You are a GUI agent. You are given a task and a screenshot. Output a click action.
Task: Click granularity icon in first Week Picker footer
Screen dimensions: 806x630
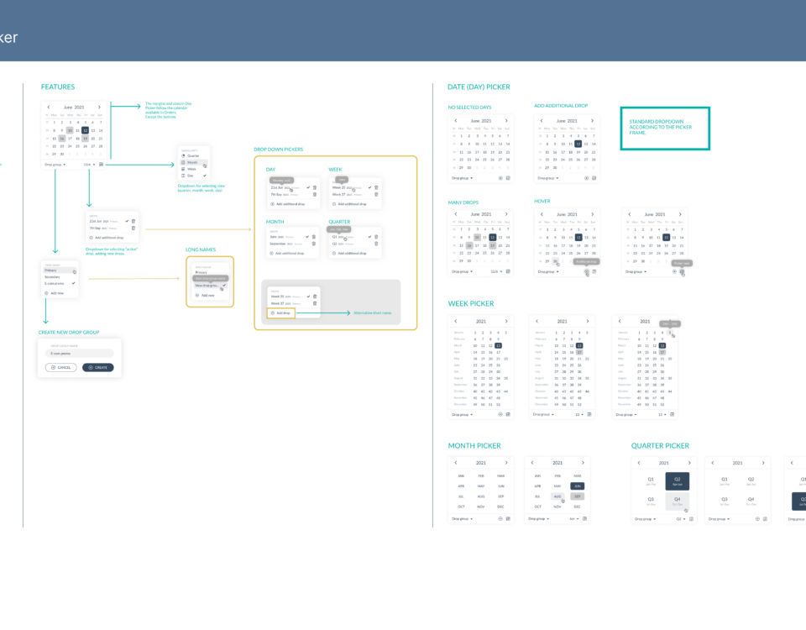(509, 414)
